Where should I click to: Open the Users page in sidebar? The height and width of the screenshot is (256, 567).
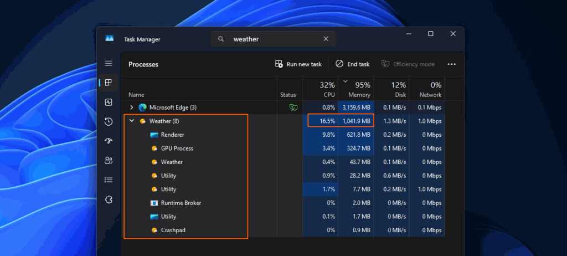(109, 160)
